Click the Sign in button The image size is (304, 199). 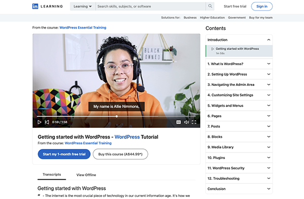coord(262,7)
